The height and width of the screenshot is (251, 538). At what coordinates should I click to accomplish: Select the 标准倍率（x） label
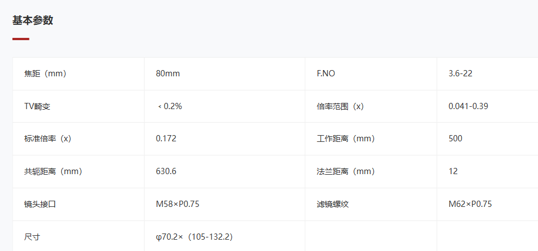click(48, 139)
